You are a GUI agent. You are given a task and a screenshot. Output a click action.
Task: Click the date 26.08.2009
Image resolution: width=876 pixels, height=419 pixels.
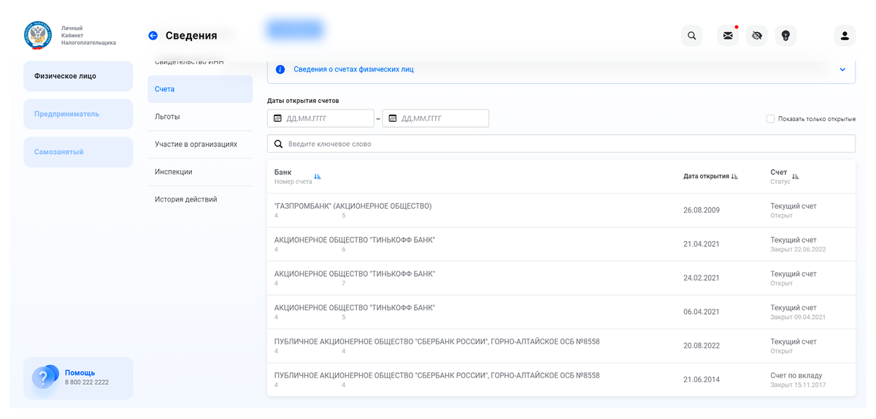[x=702, y=210]
